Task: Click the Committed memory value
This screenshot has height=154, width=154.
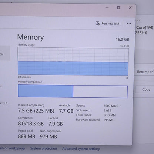Action: click(31, 124)
